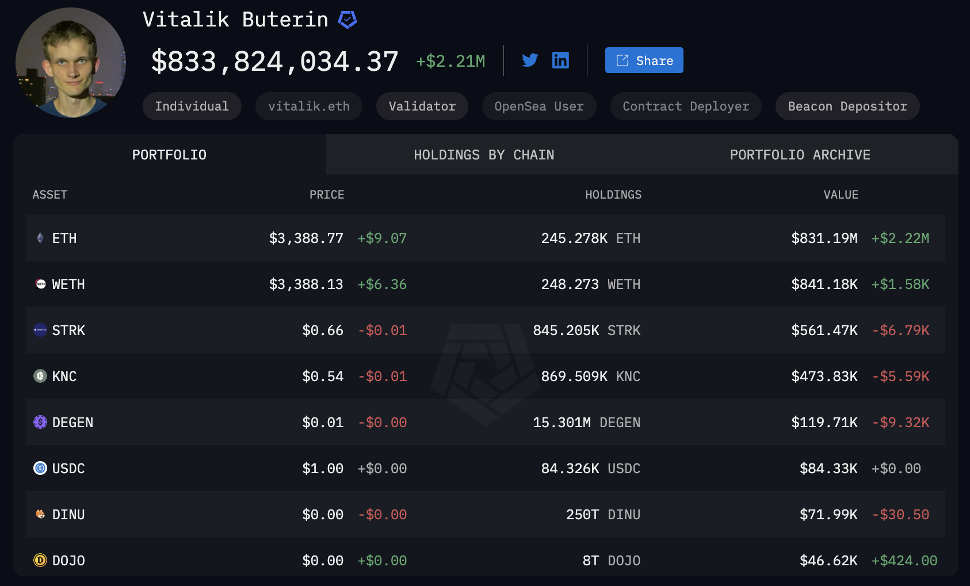The width and height of the screenshot is (970, 586).
Task: Click the DOJO token icon
Action: [x=40, y=560]
